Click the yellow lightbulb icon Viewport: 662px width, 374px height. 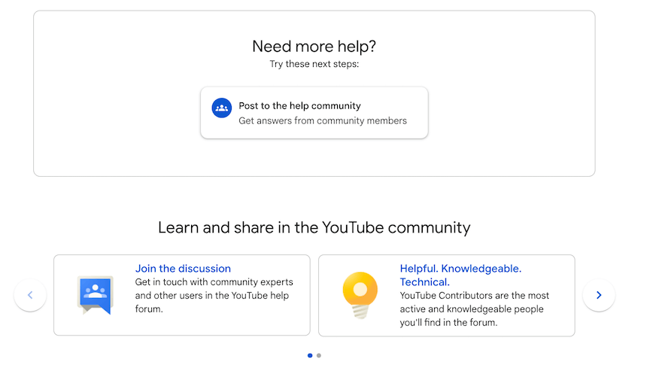tap(360, 295)
